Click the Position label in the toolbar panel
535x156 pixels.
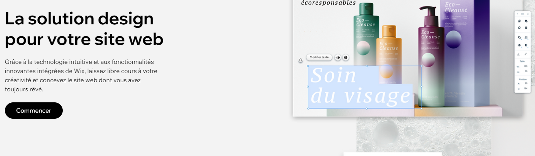[x=522, y=79]
